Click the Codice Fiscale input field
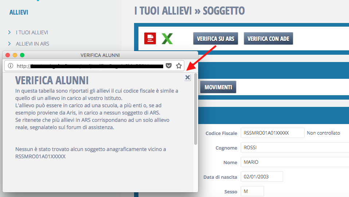The image size is (349, 197). 272,133
